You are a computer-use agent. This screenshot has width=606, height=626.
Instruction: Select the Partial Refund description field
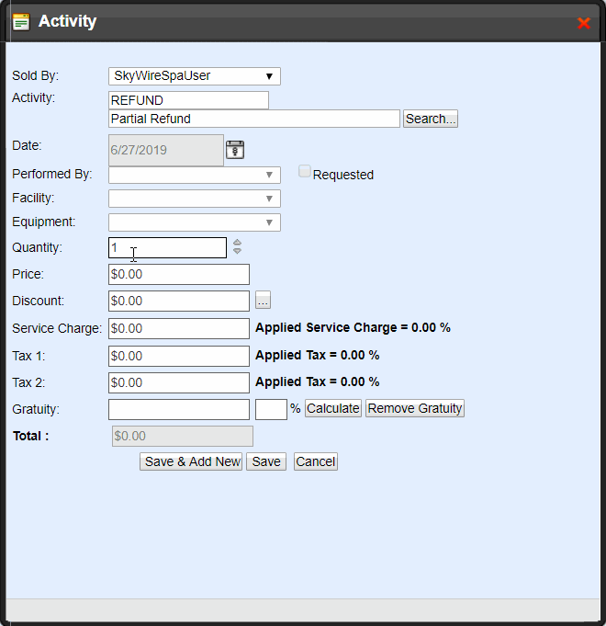253,119
